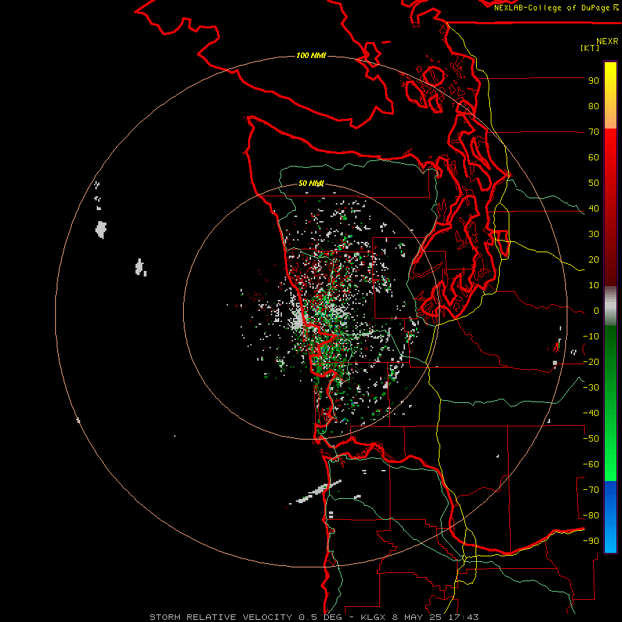Click the KLGX station identifier
622x622 pixels.
(373, 617)
